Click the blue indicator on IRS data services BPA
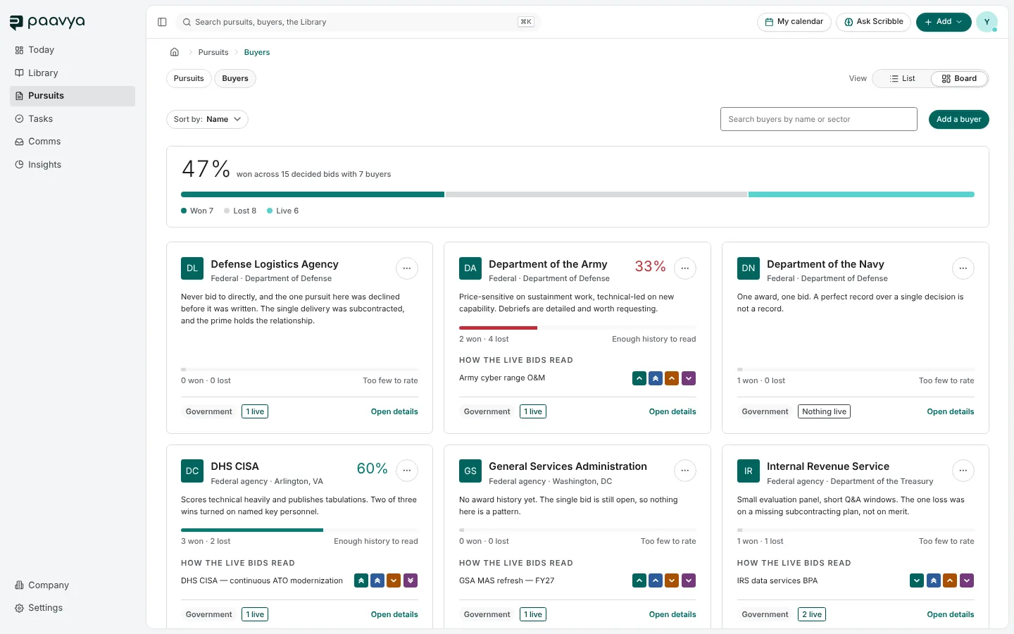Image resolution: width=1014 pixels, height=634 pixels. (934, 580)
